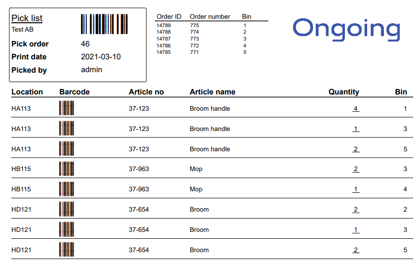Click order number 772
The image size is (420, 267).
[195, 46]
